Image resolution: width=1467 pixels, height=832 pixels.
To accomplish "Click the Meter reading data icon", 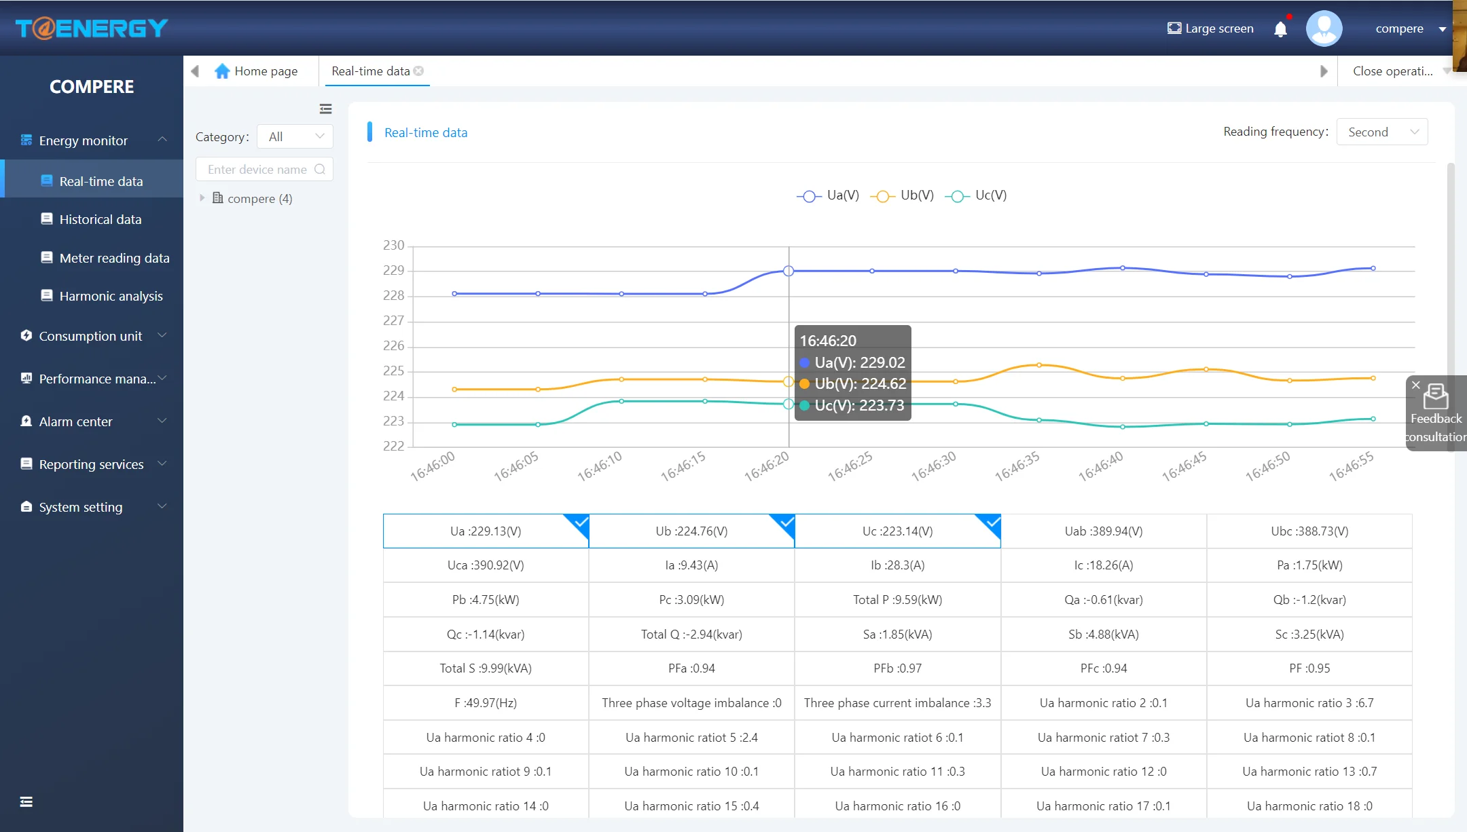I will [x=46, y=257].
